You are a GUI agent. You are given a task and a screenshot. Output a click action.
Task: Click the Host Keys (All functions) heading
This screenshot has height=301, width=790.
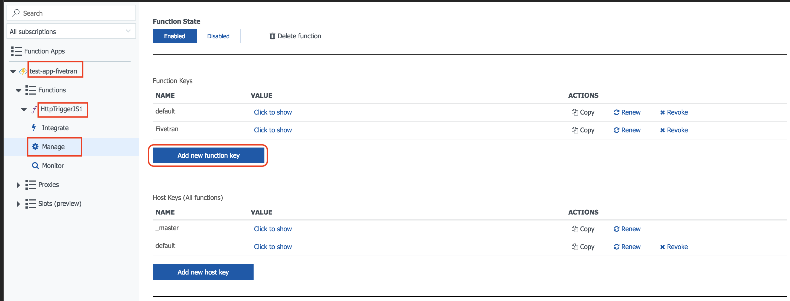tap(188, 198)
